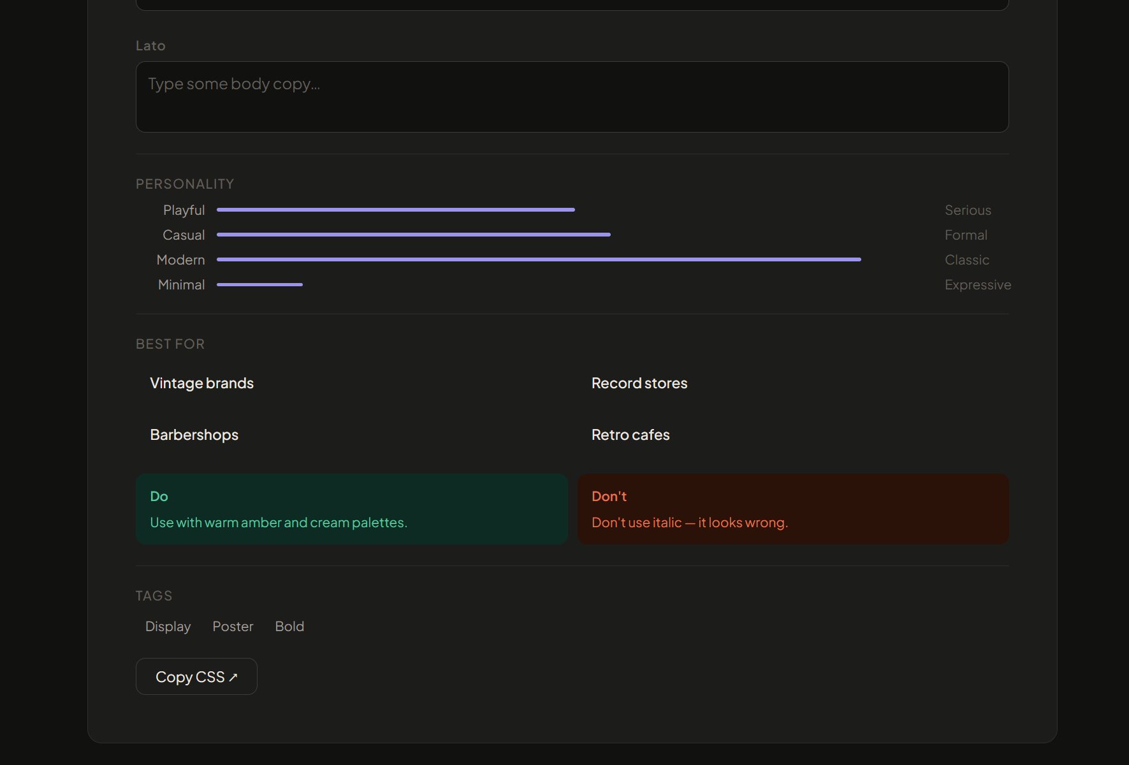Screen dimensions: 1129x765
Task: Click the Record stores item
Action: point(639,383)
